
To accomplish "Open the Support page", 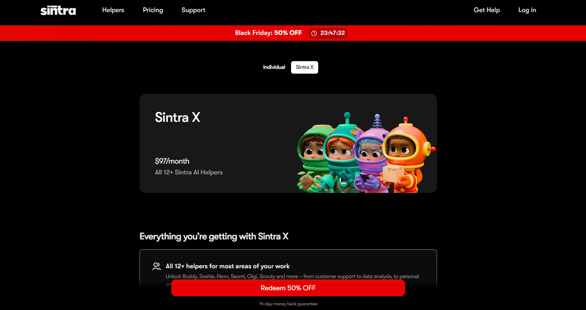I will click(193, 10).
